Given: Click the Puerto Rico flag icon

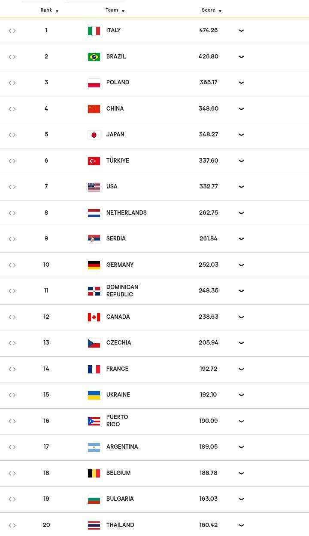Looking at the screenshot, I should [94, 421].
